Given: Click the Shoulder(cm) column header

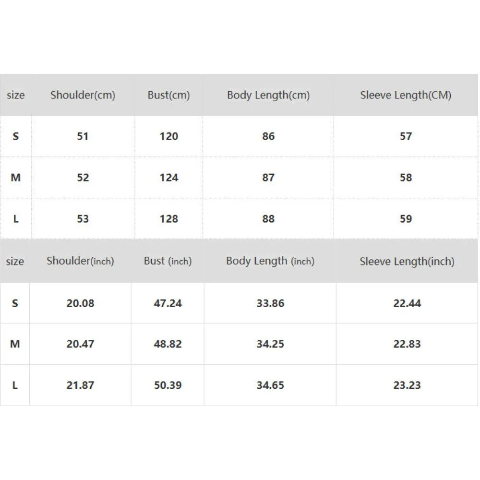Looking at the screenshot, I should (x=83, y=95).
